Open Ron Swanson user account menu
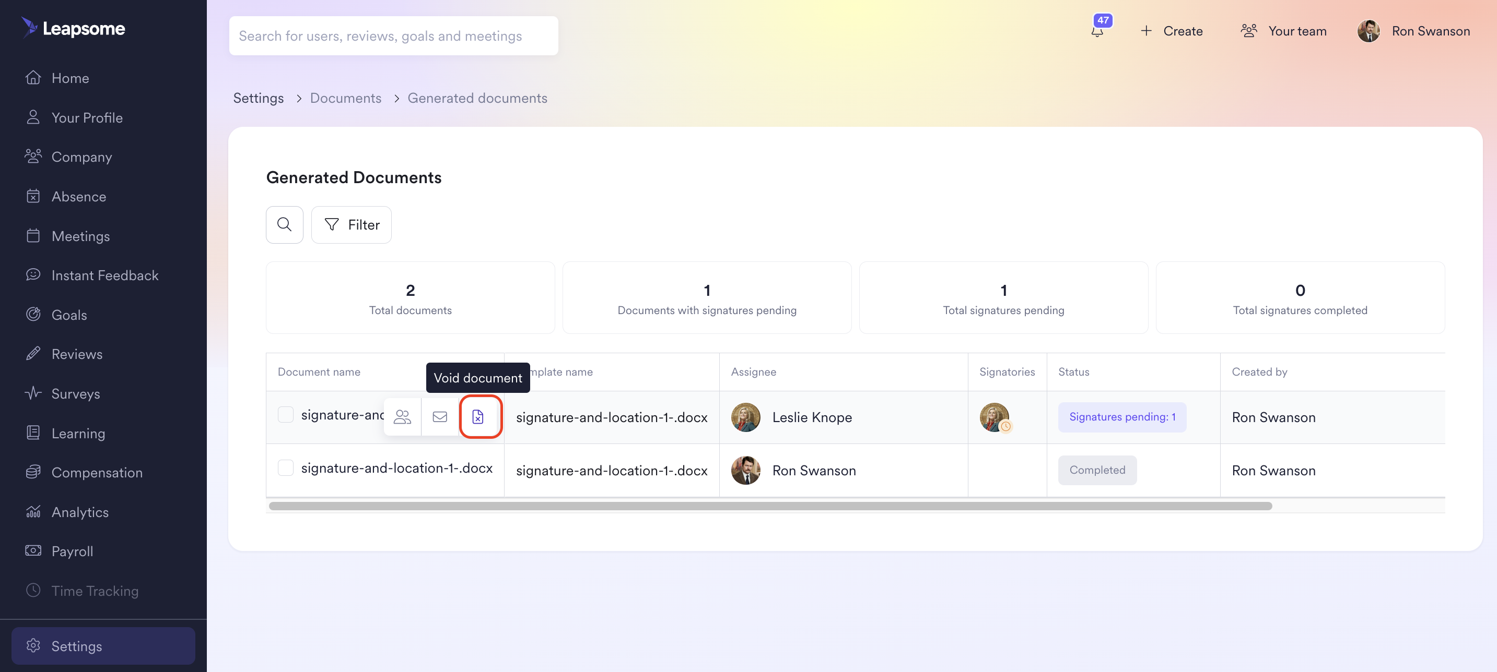 (x=1430, y=31)
